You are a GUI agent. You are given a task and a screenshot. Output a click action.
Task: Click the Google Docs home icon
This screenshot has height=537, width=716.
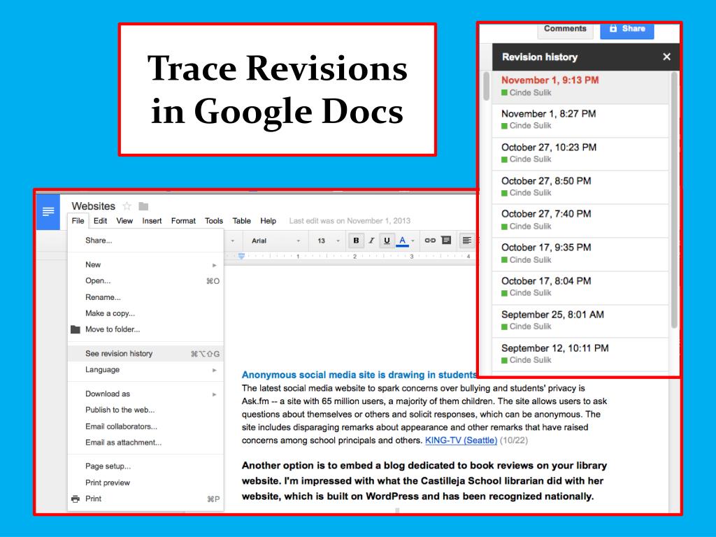(x=48, y=211)
